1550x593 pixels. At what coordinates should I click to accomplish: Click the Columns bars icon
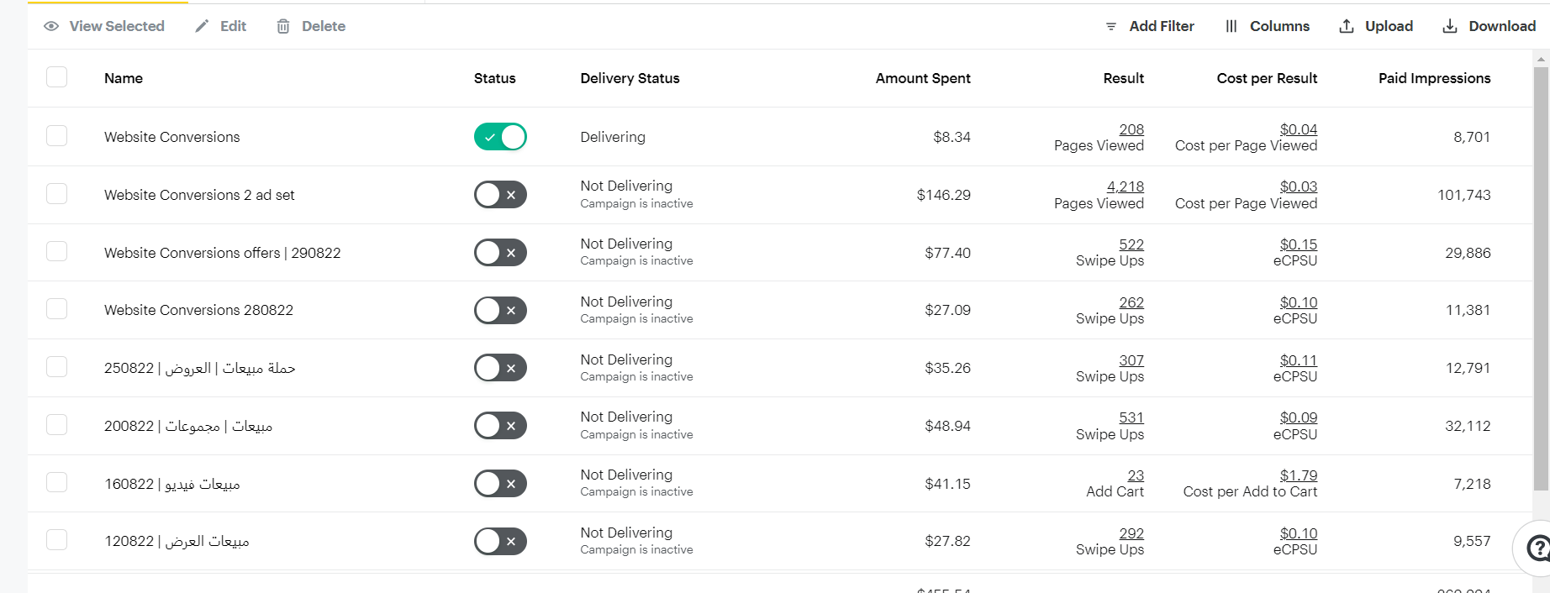coord(1231,26)
